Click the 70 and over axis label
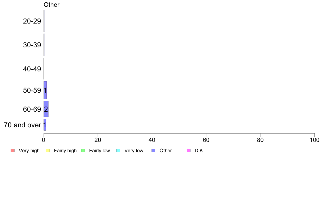Image resolution: width=322 pixels, height=199 pixels. 22,125
